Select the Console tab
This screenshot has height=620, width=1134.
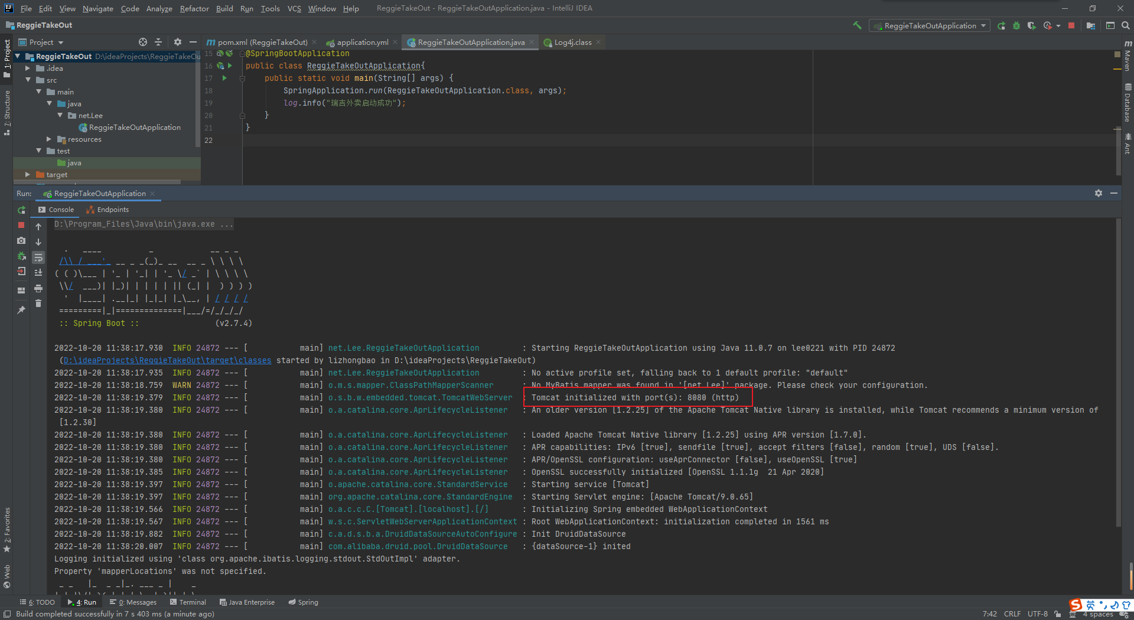coord(56,210)
